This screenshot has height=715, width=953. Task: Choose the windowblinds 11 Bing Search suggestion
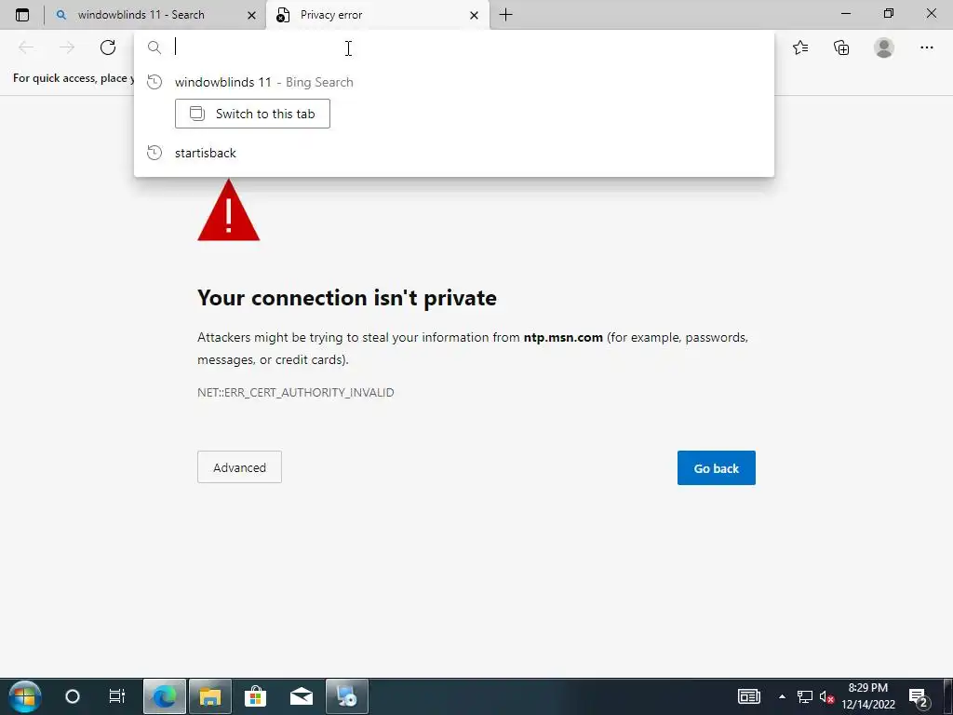[x=454, y=82]
